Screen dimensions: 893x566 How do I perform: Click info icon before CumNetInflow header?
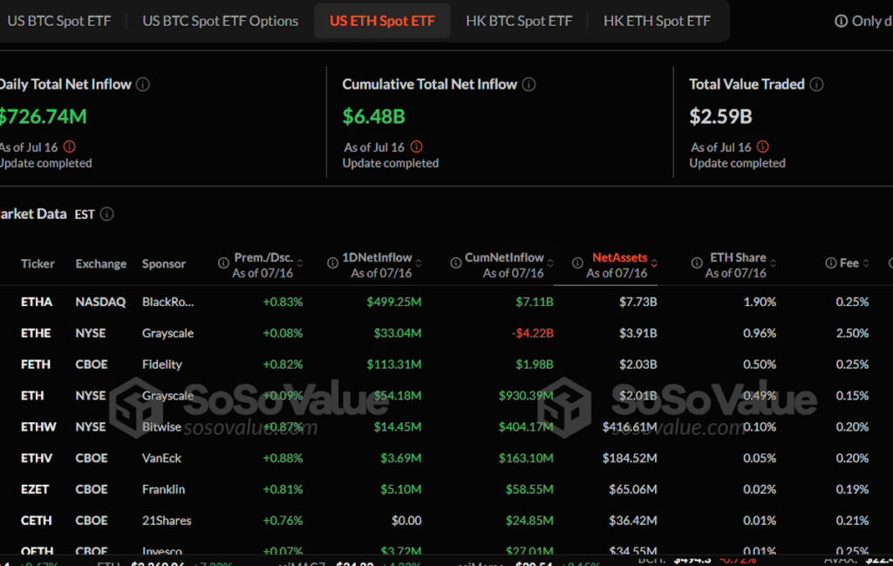(x=455, y=263)
